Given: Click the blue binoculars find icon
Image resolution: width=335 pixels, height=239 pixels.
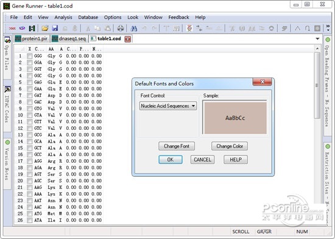Looking at the screenshot, I should 134,28.
